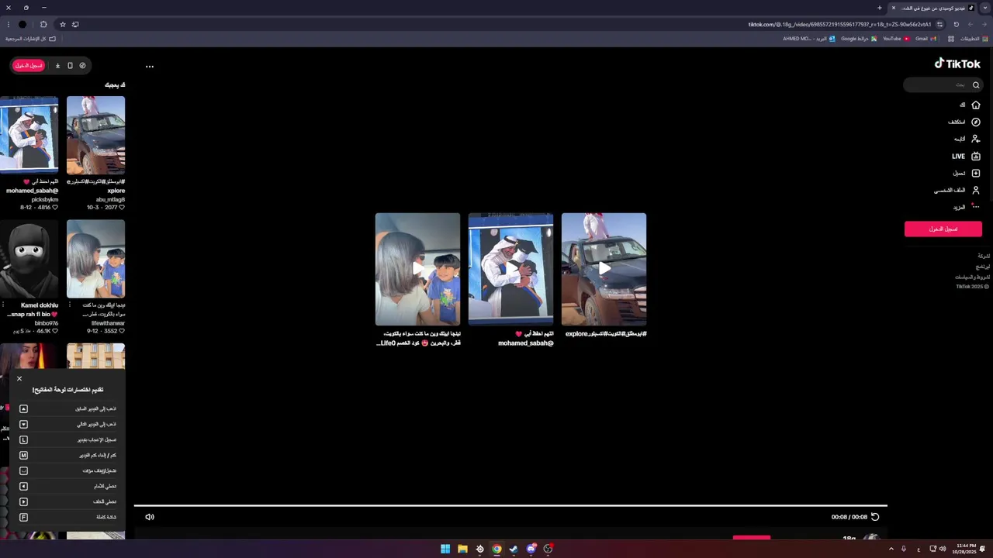Open the YouTube bookmark in bookmarks bar

[896, 38]
